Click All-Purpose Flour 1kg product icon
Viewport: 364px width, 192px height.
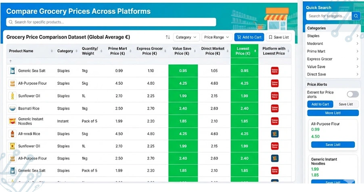coord(13,159)
